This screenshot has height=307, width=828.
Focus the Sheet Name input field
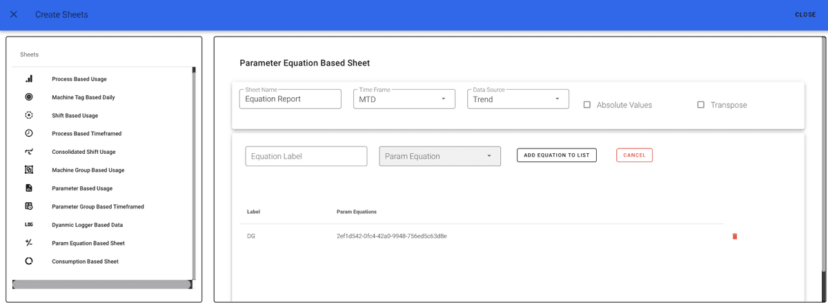click(290, 99)
